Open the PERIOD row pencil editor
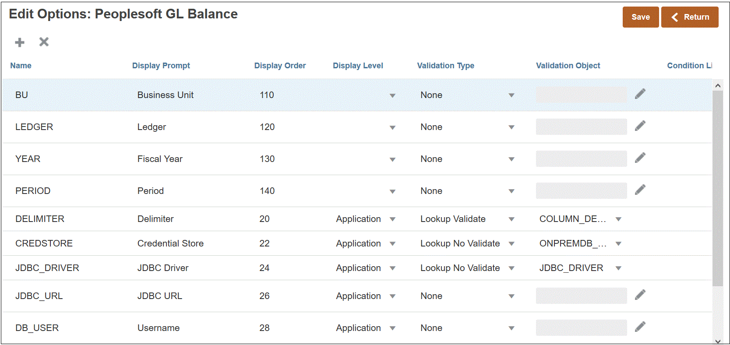The image size is (730, 345). 640,190
